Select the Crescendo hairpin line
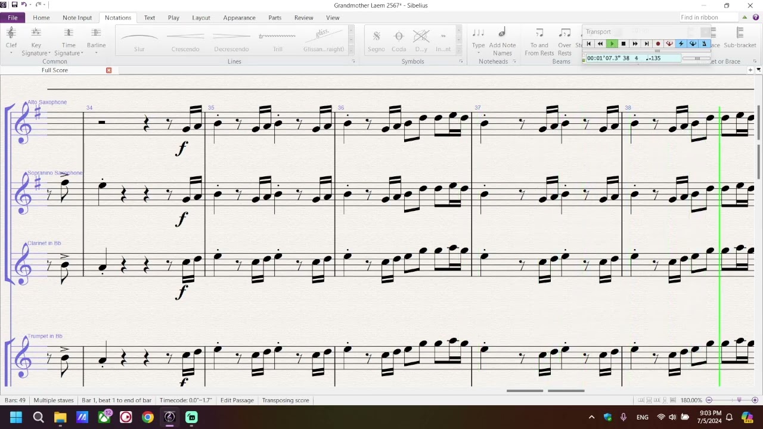 click(185, 41)
